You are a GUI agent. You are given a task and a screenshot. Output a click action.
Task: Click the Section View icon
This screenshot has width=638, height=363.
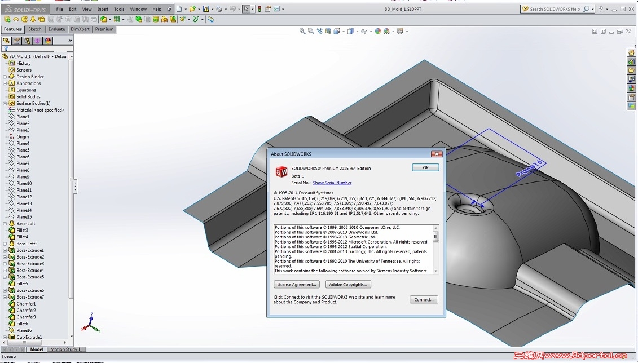[328, 32]
